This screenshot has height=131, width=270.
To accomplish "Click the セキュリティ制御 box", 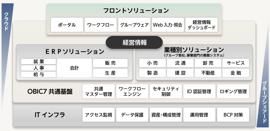I will click(x=166, y=91).
